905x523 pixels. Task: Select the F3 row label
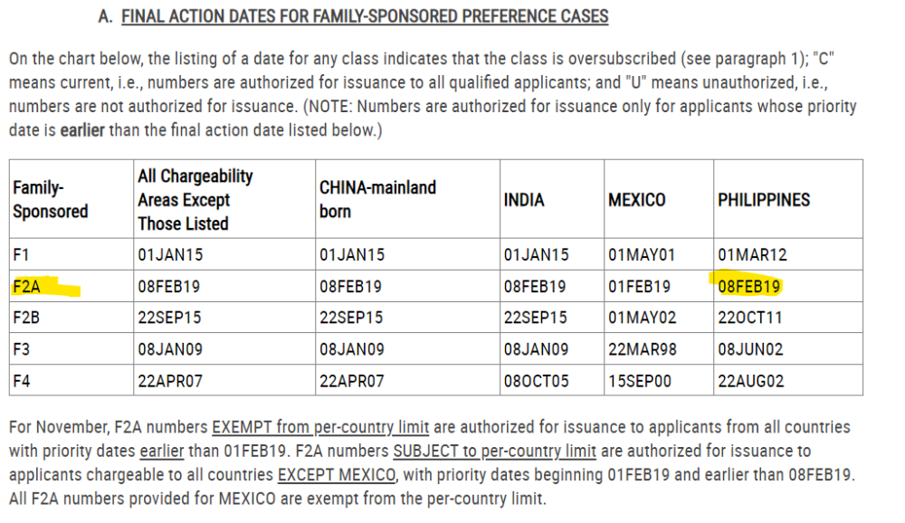[x=22, y=349]
